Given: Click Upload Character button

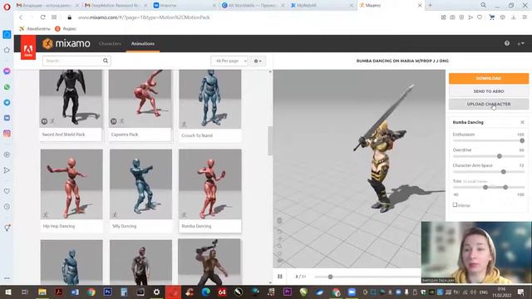Looking at the screenshot, I should [489, 104].
